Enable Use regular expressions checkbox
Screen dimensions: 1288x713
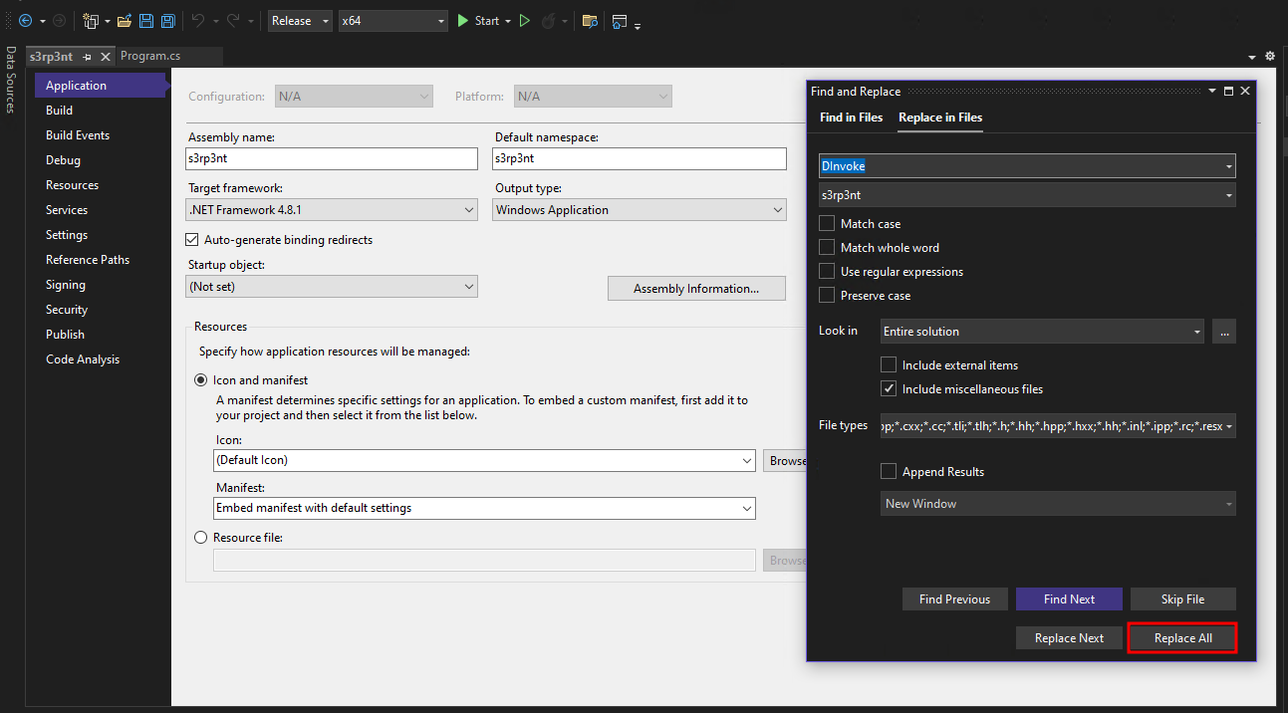pyautogui.click(x=827, y=272)
